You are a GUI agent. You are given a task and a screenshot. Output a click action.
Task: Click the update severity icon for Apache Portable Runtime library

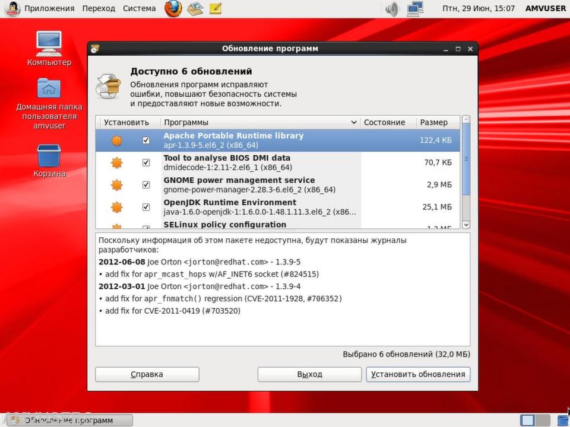pos(117,141)
